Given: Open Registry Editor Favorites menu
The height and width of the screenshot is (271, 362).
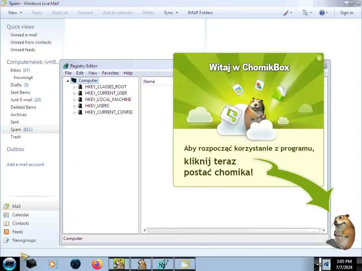Looking at the screenshot, I should coord(110,73).
